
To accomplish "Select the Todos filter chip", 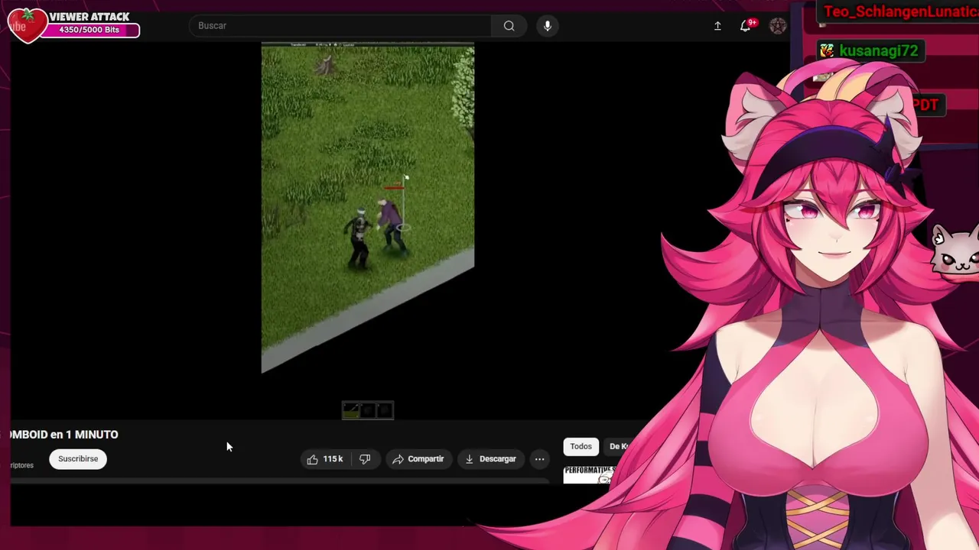I will click(x=581, y=447).
